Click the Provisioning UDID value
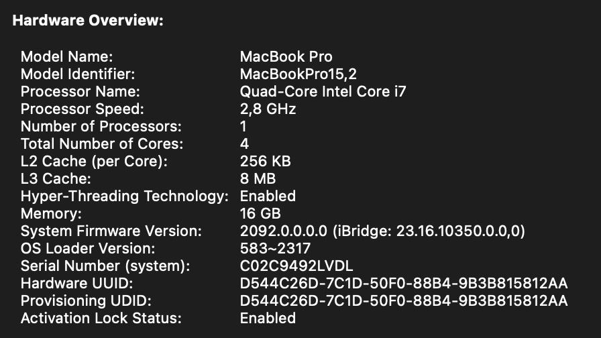Viewport: 601px width, 338px height. pos(404,300)
